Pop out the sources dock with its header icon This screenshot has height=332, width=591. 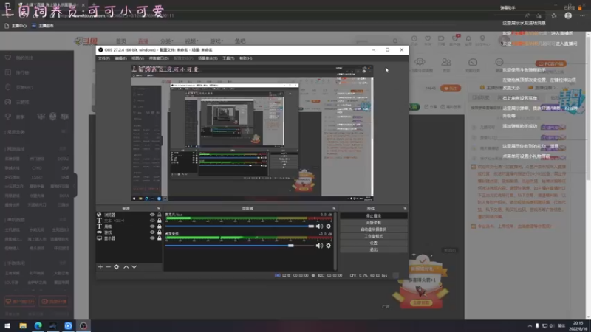click(x=158, y=208)
